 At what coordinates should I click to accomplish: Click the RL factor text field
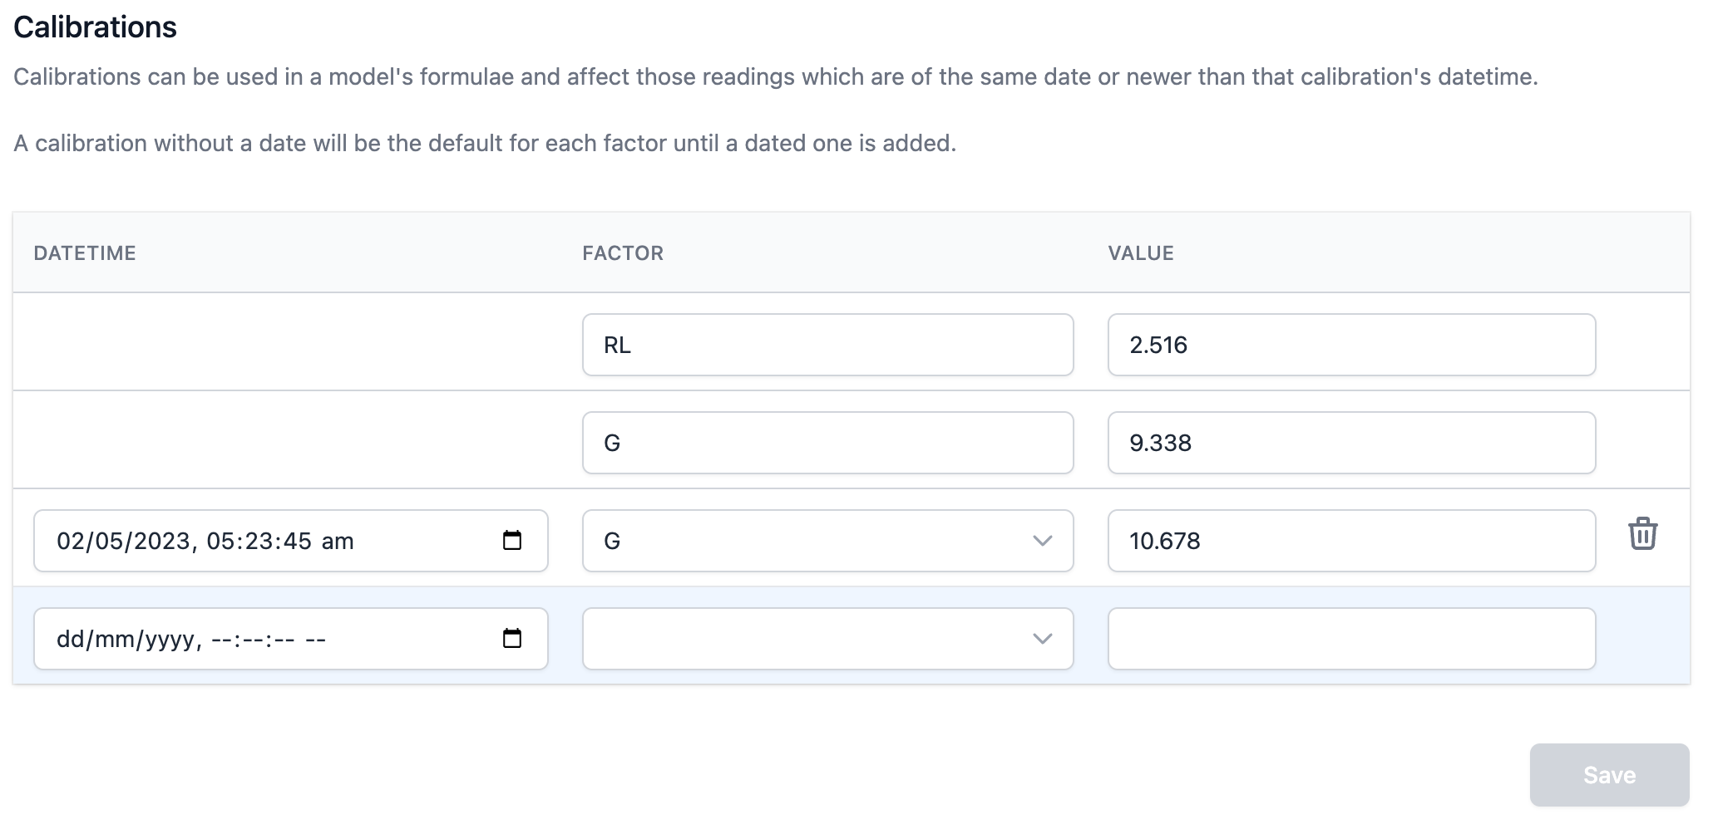827,345
